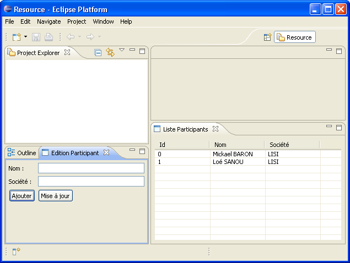350x263 pixels.
Task: Click the Nom text field
Action: pos(91,168)
